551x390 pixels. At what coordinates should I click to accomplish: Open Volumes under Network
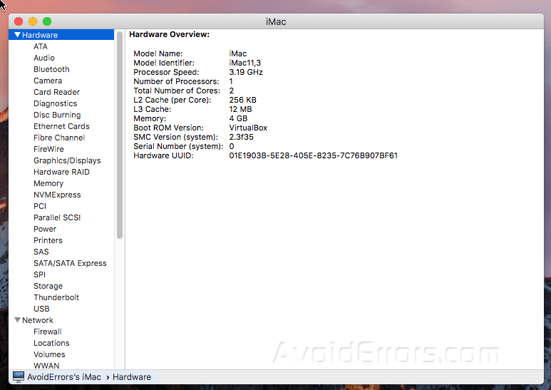[x=49, y=354]
